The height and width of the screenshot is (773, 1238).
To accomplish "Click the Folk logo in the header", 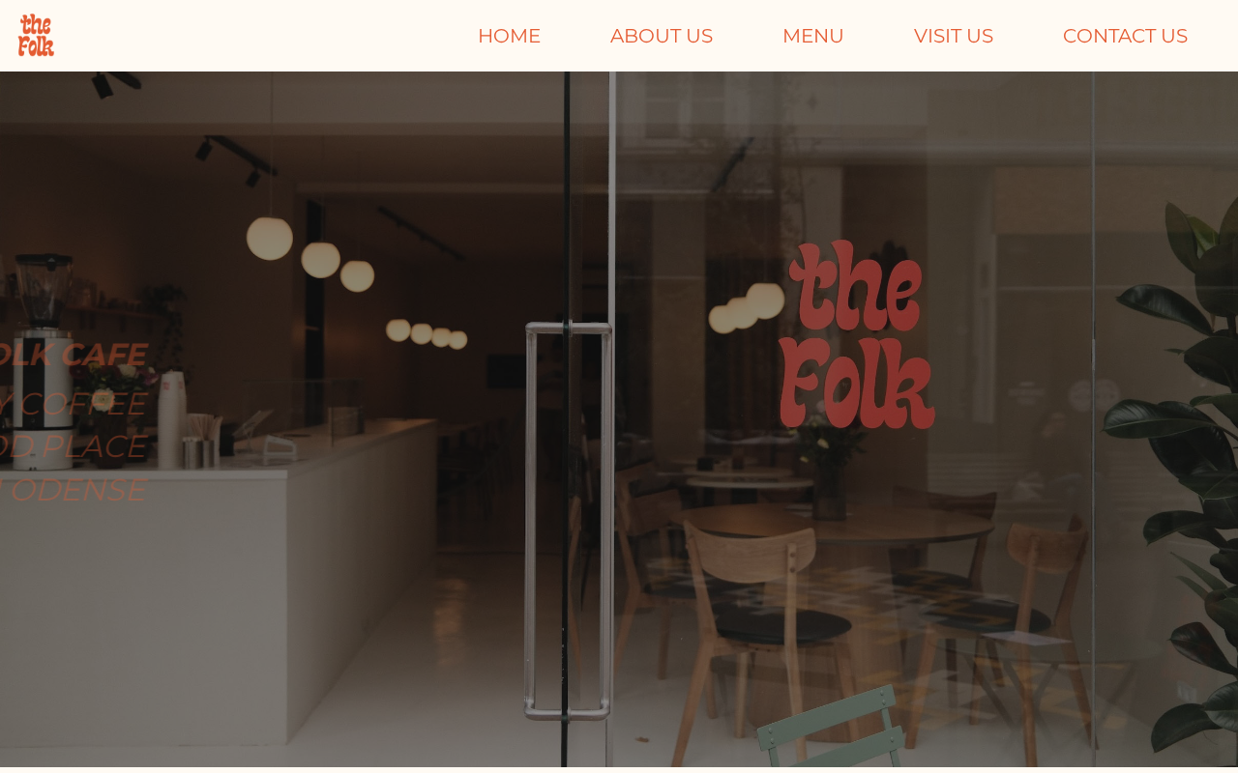I will click(36, 36).
